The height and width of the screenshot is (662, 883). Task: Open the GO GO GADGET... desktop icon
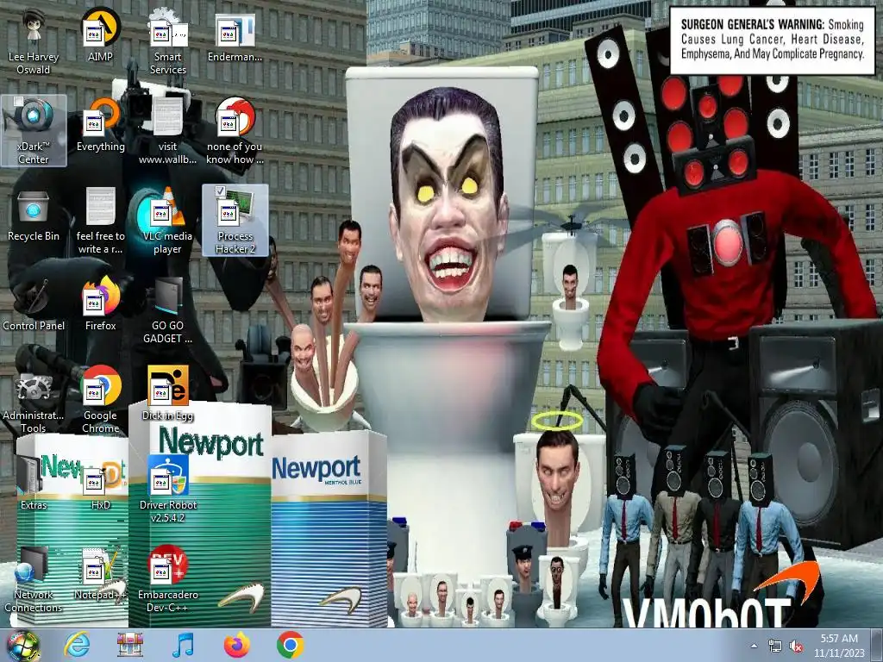167,310
